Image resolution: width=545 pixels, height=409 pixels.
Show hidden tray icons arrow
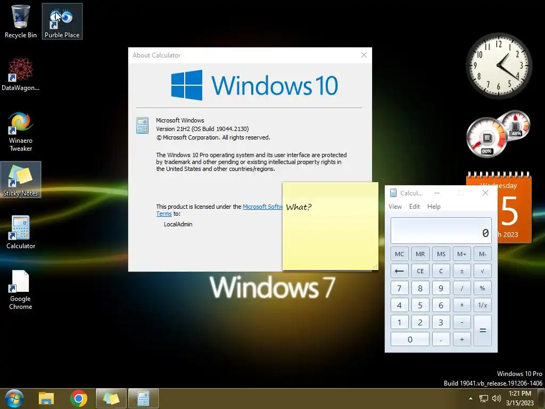tap(470, 398)
